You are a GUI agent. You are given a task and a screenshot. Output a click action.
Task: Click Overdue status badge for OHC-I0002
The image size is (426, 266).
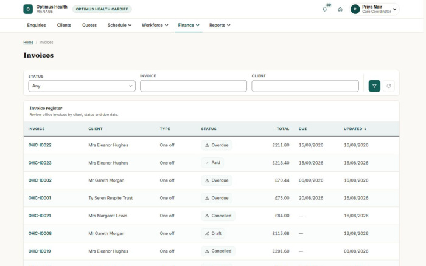tap(217, 180)
